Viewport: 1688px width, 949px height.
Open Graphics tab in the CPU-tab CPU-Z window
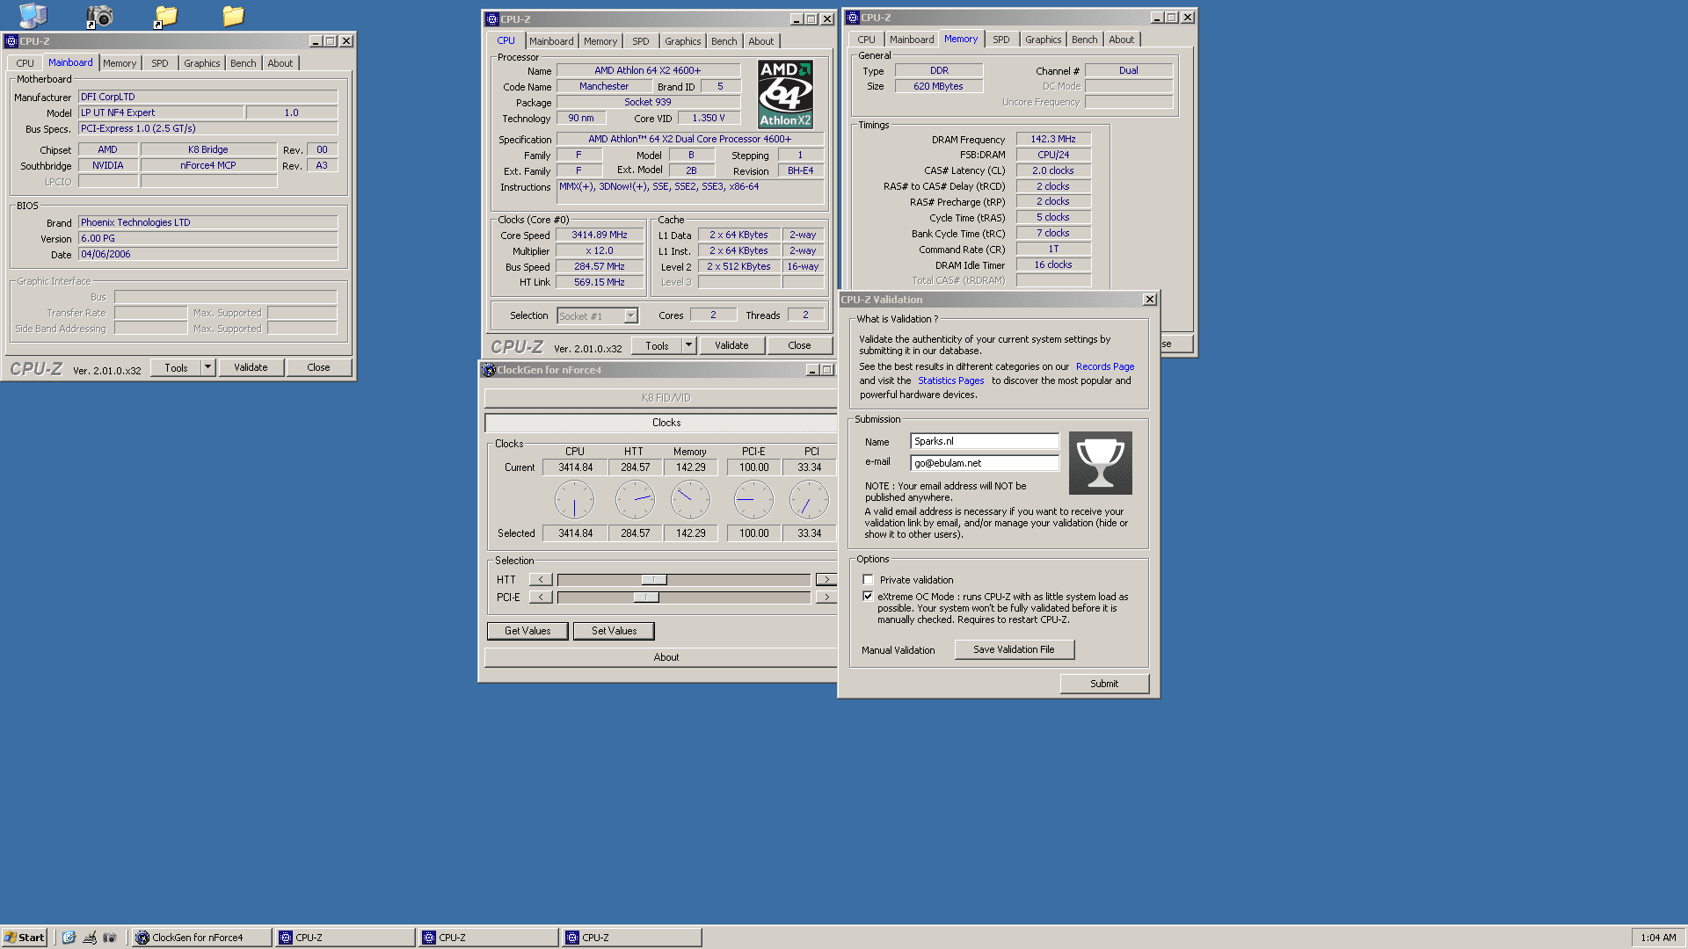tap(683, 41)
